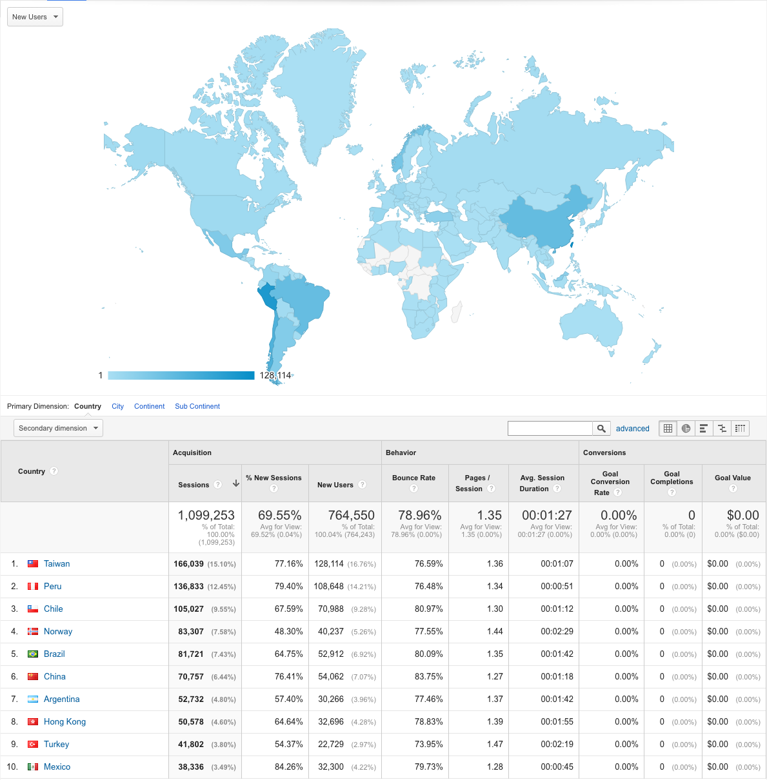Open the Hong Kong country link
Viewport: 767px width, 780px height.
coord(65,721)
